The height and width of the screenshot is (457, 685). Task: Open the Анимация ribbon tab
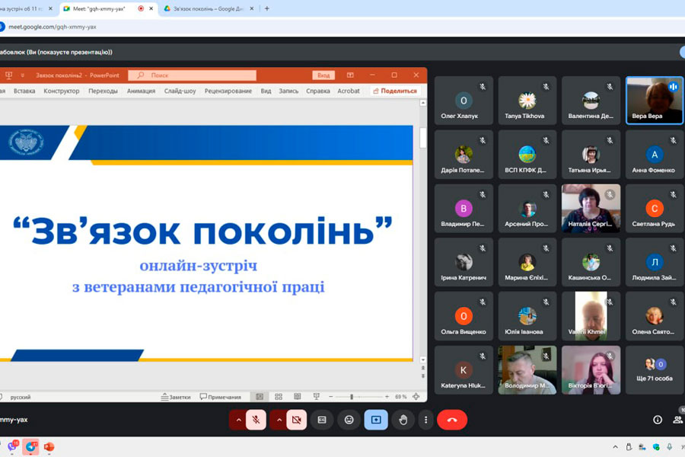tap(141, 91)
